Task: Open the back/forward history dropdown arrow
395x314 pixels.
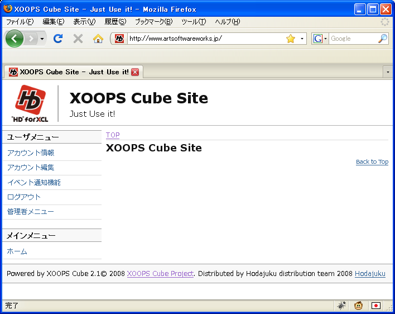Action: click(x=42, y=39)
